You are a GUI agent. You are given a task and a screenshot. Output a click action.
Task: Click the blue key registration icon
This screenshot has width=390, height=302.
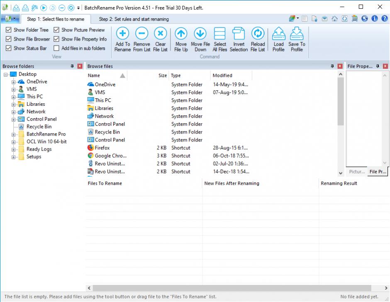pyautogui.click(x=365, y=18)
